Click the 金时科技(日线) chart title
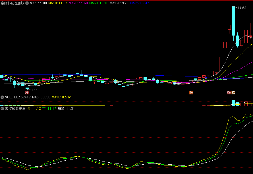Screen dimensions: 253x174 tap(12, 3)
